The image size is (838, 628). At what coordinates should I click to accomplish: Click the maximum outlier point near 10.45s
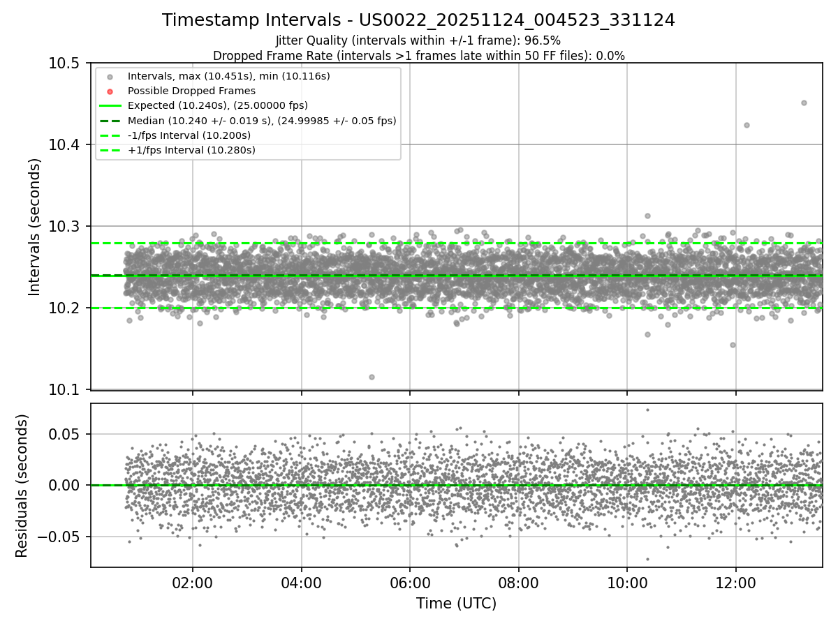click(x=804, y=103)
